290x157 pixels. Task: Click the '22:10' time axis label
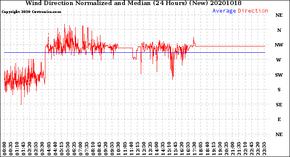pyautogui.click(x=245, y=149)
